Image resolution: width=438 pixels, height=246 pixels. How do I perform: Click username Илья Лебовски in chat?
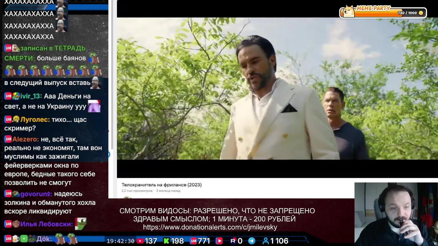(47, 224)
